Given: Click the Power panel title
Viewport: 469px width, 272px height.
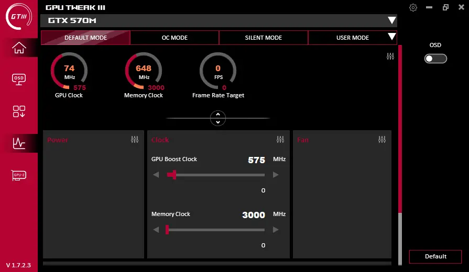Looking at the screenshot, I should 58,140.
